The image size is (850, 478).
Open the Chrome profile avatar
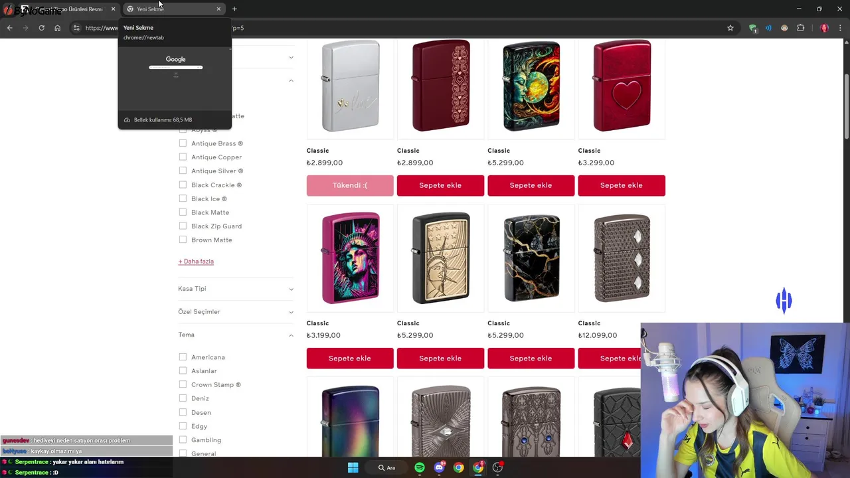(x=824, y=28)
